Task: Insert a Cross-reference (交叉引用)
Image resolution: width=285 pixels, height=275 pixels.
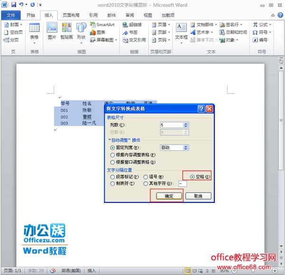Action: pos(134,40)
